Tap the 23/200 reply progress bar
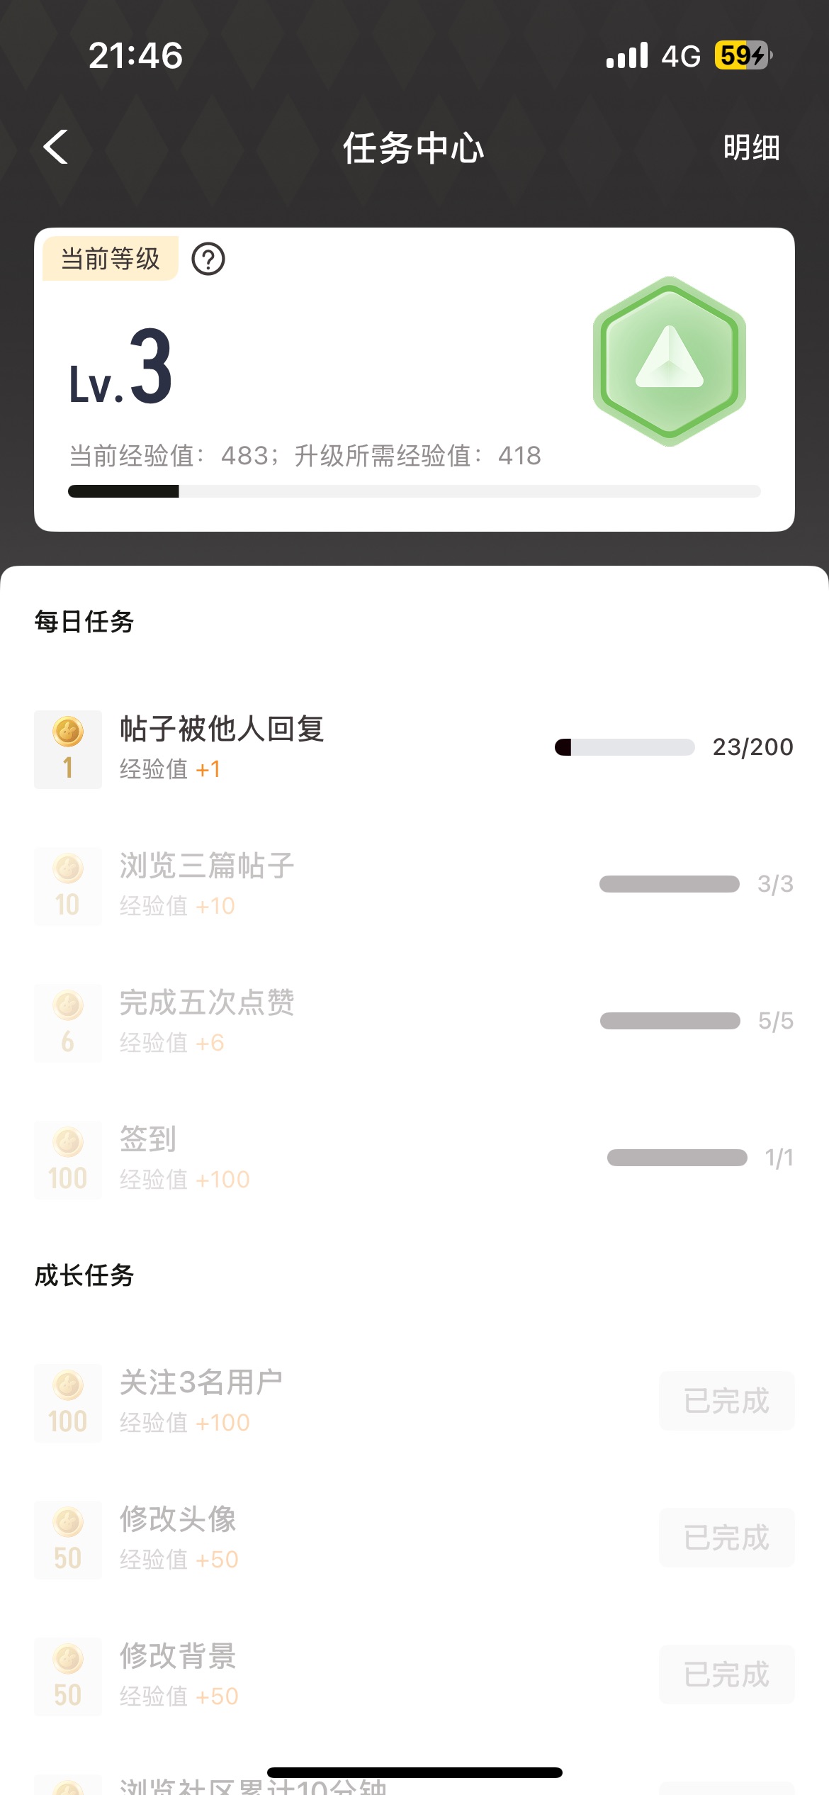 click(625, 747)
